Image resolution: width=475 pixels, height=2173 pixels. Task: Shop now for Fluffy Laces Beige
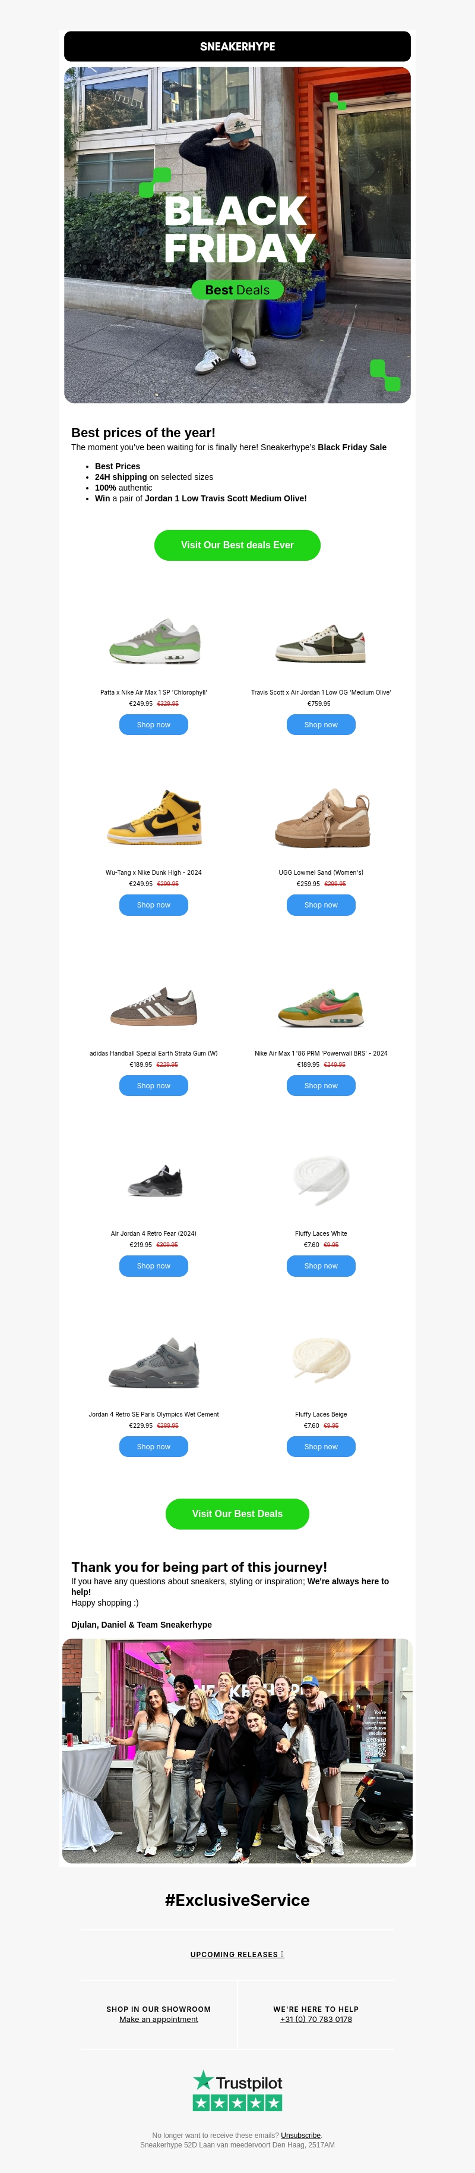pos(321,1447)
